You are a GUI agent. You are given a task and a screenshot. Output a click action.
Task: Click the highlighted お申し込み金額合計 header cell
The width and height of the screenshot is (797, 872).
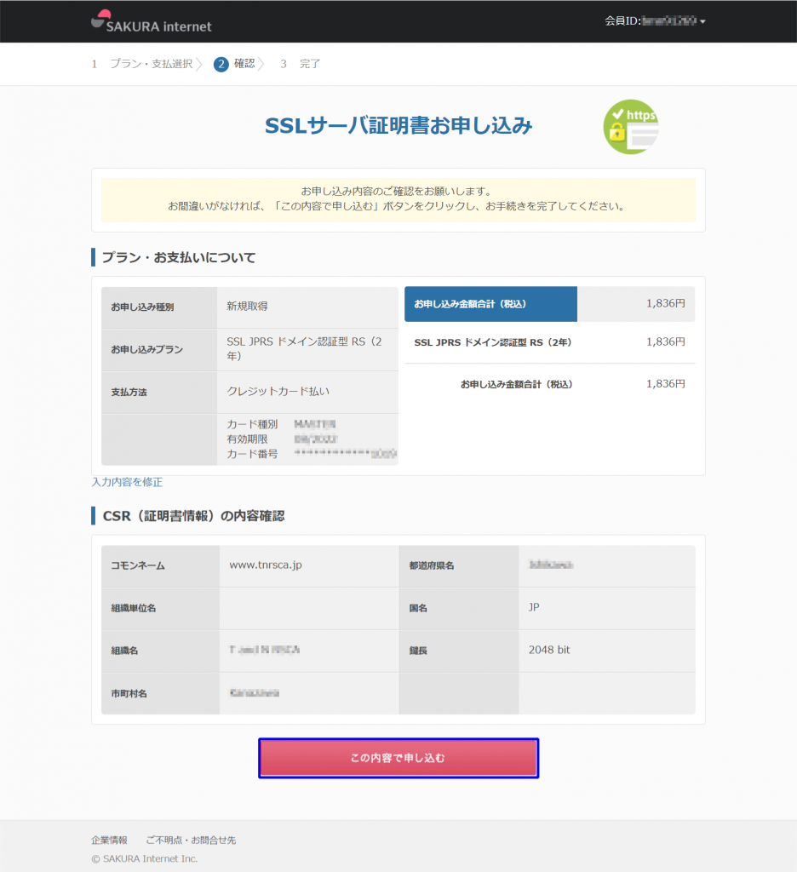pyautogui.click(x=491, y=304)
